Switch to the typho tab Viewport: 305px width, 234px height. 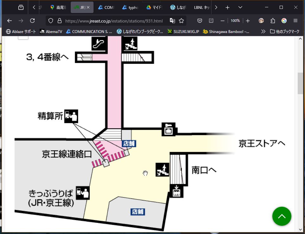pyautogui.click(x=131, y=7)
